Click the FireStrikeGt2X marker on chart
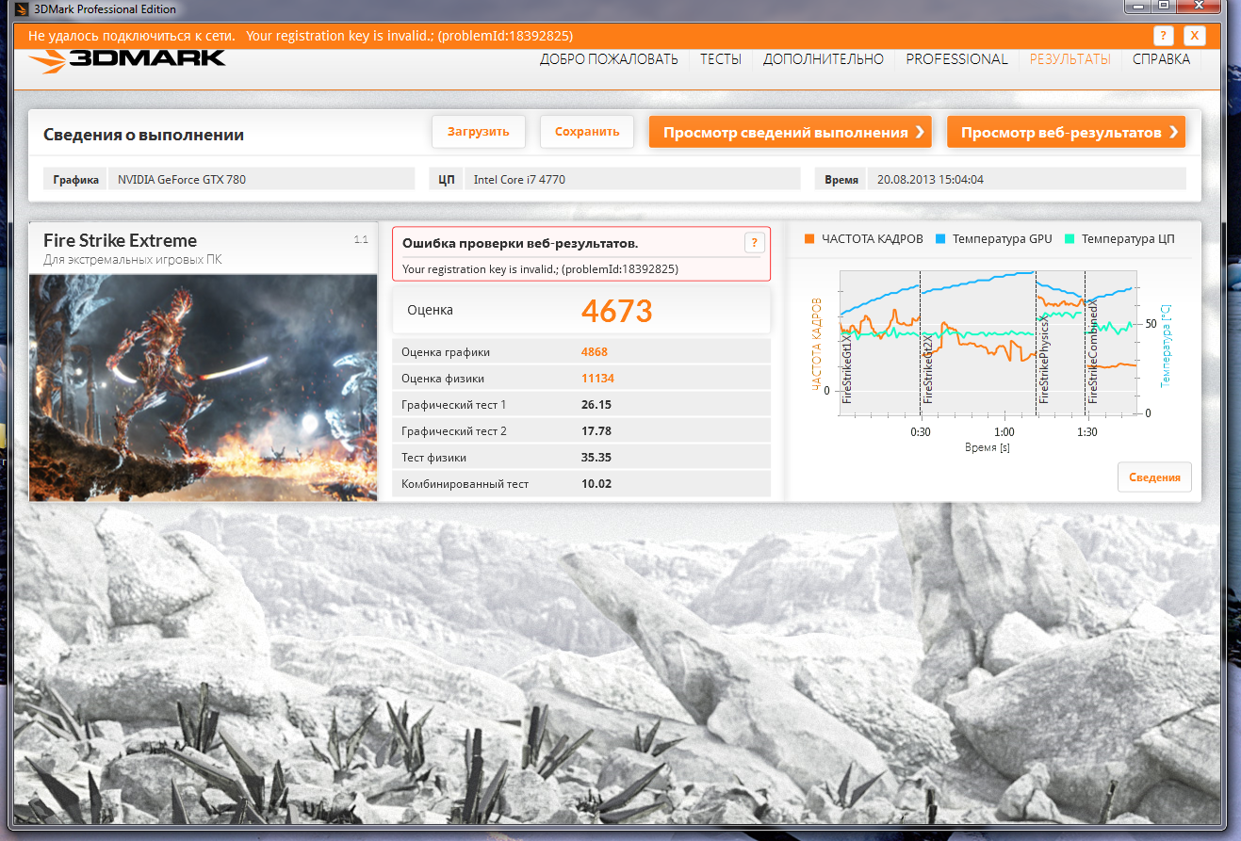Screen dimensions: 1241x841 pos(928,368)
